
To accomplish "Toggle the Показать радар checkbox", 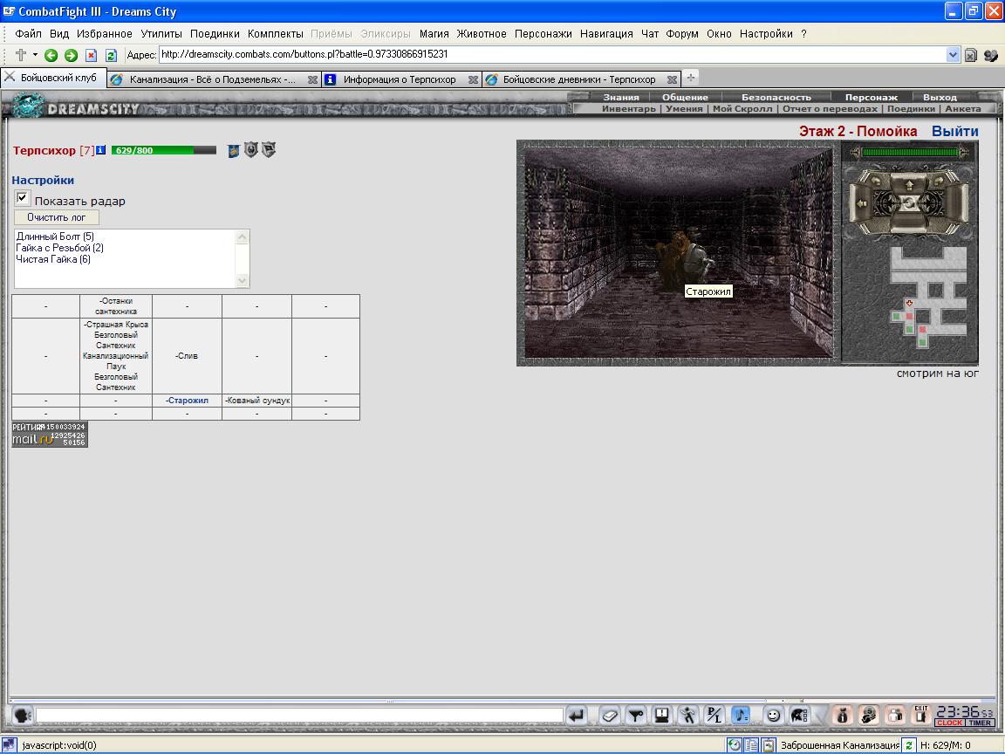I will tap(23, 198).
